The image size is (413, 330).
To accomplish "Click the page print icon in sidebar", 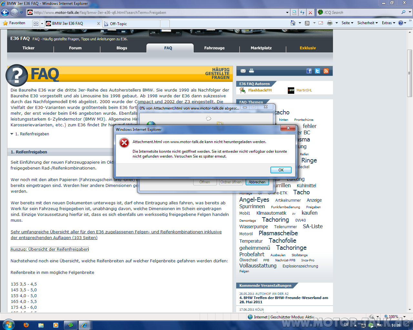I will 252,71.
